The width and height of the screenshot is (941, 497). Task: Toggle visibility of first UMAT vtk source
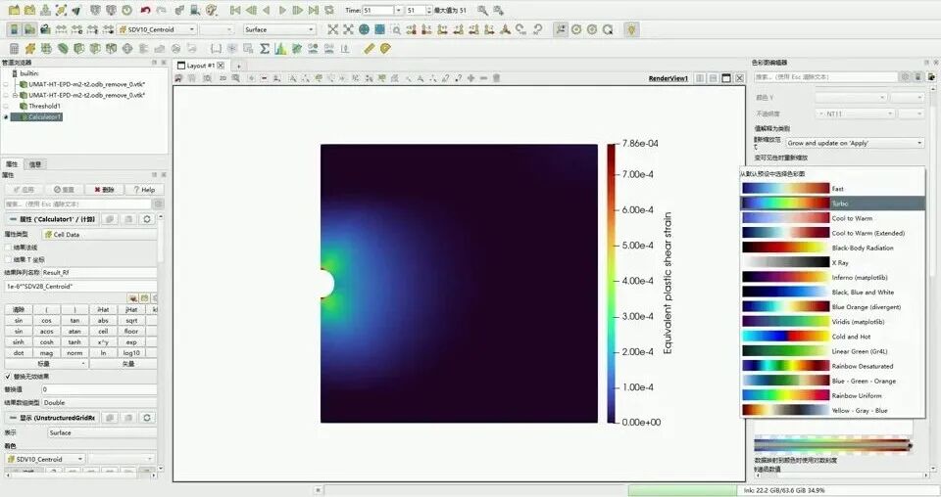pos(6,84)
